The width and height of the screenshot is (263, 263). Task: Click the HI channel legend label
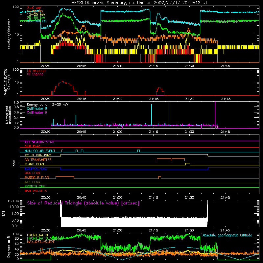[x=36, y=74]
